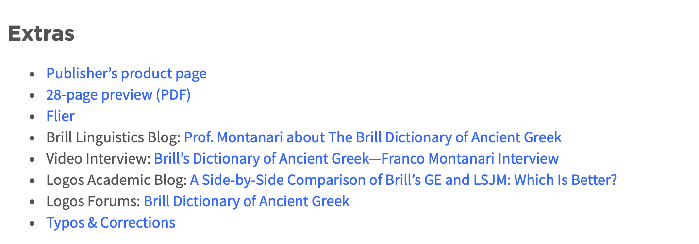Click the 'Video Interview:' label text
The width and height of the screenshot is (699, 244).
point(99,159)
